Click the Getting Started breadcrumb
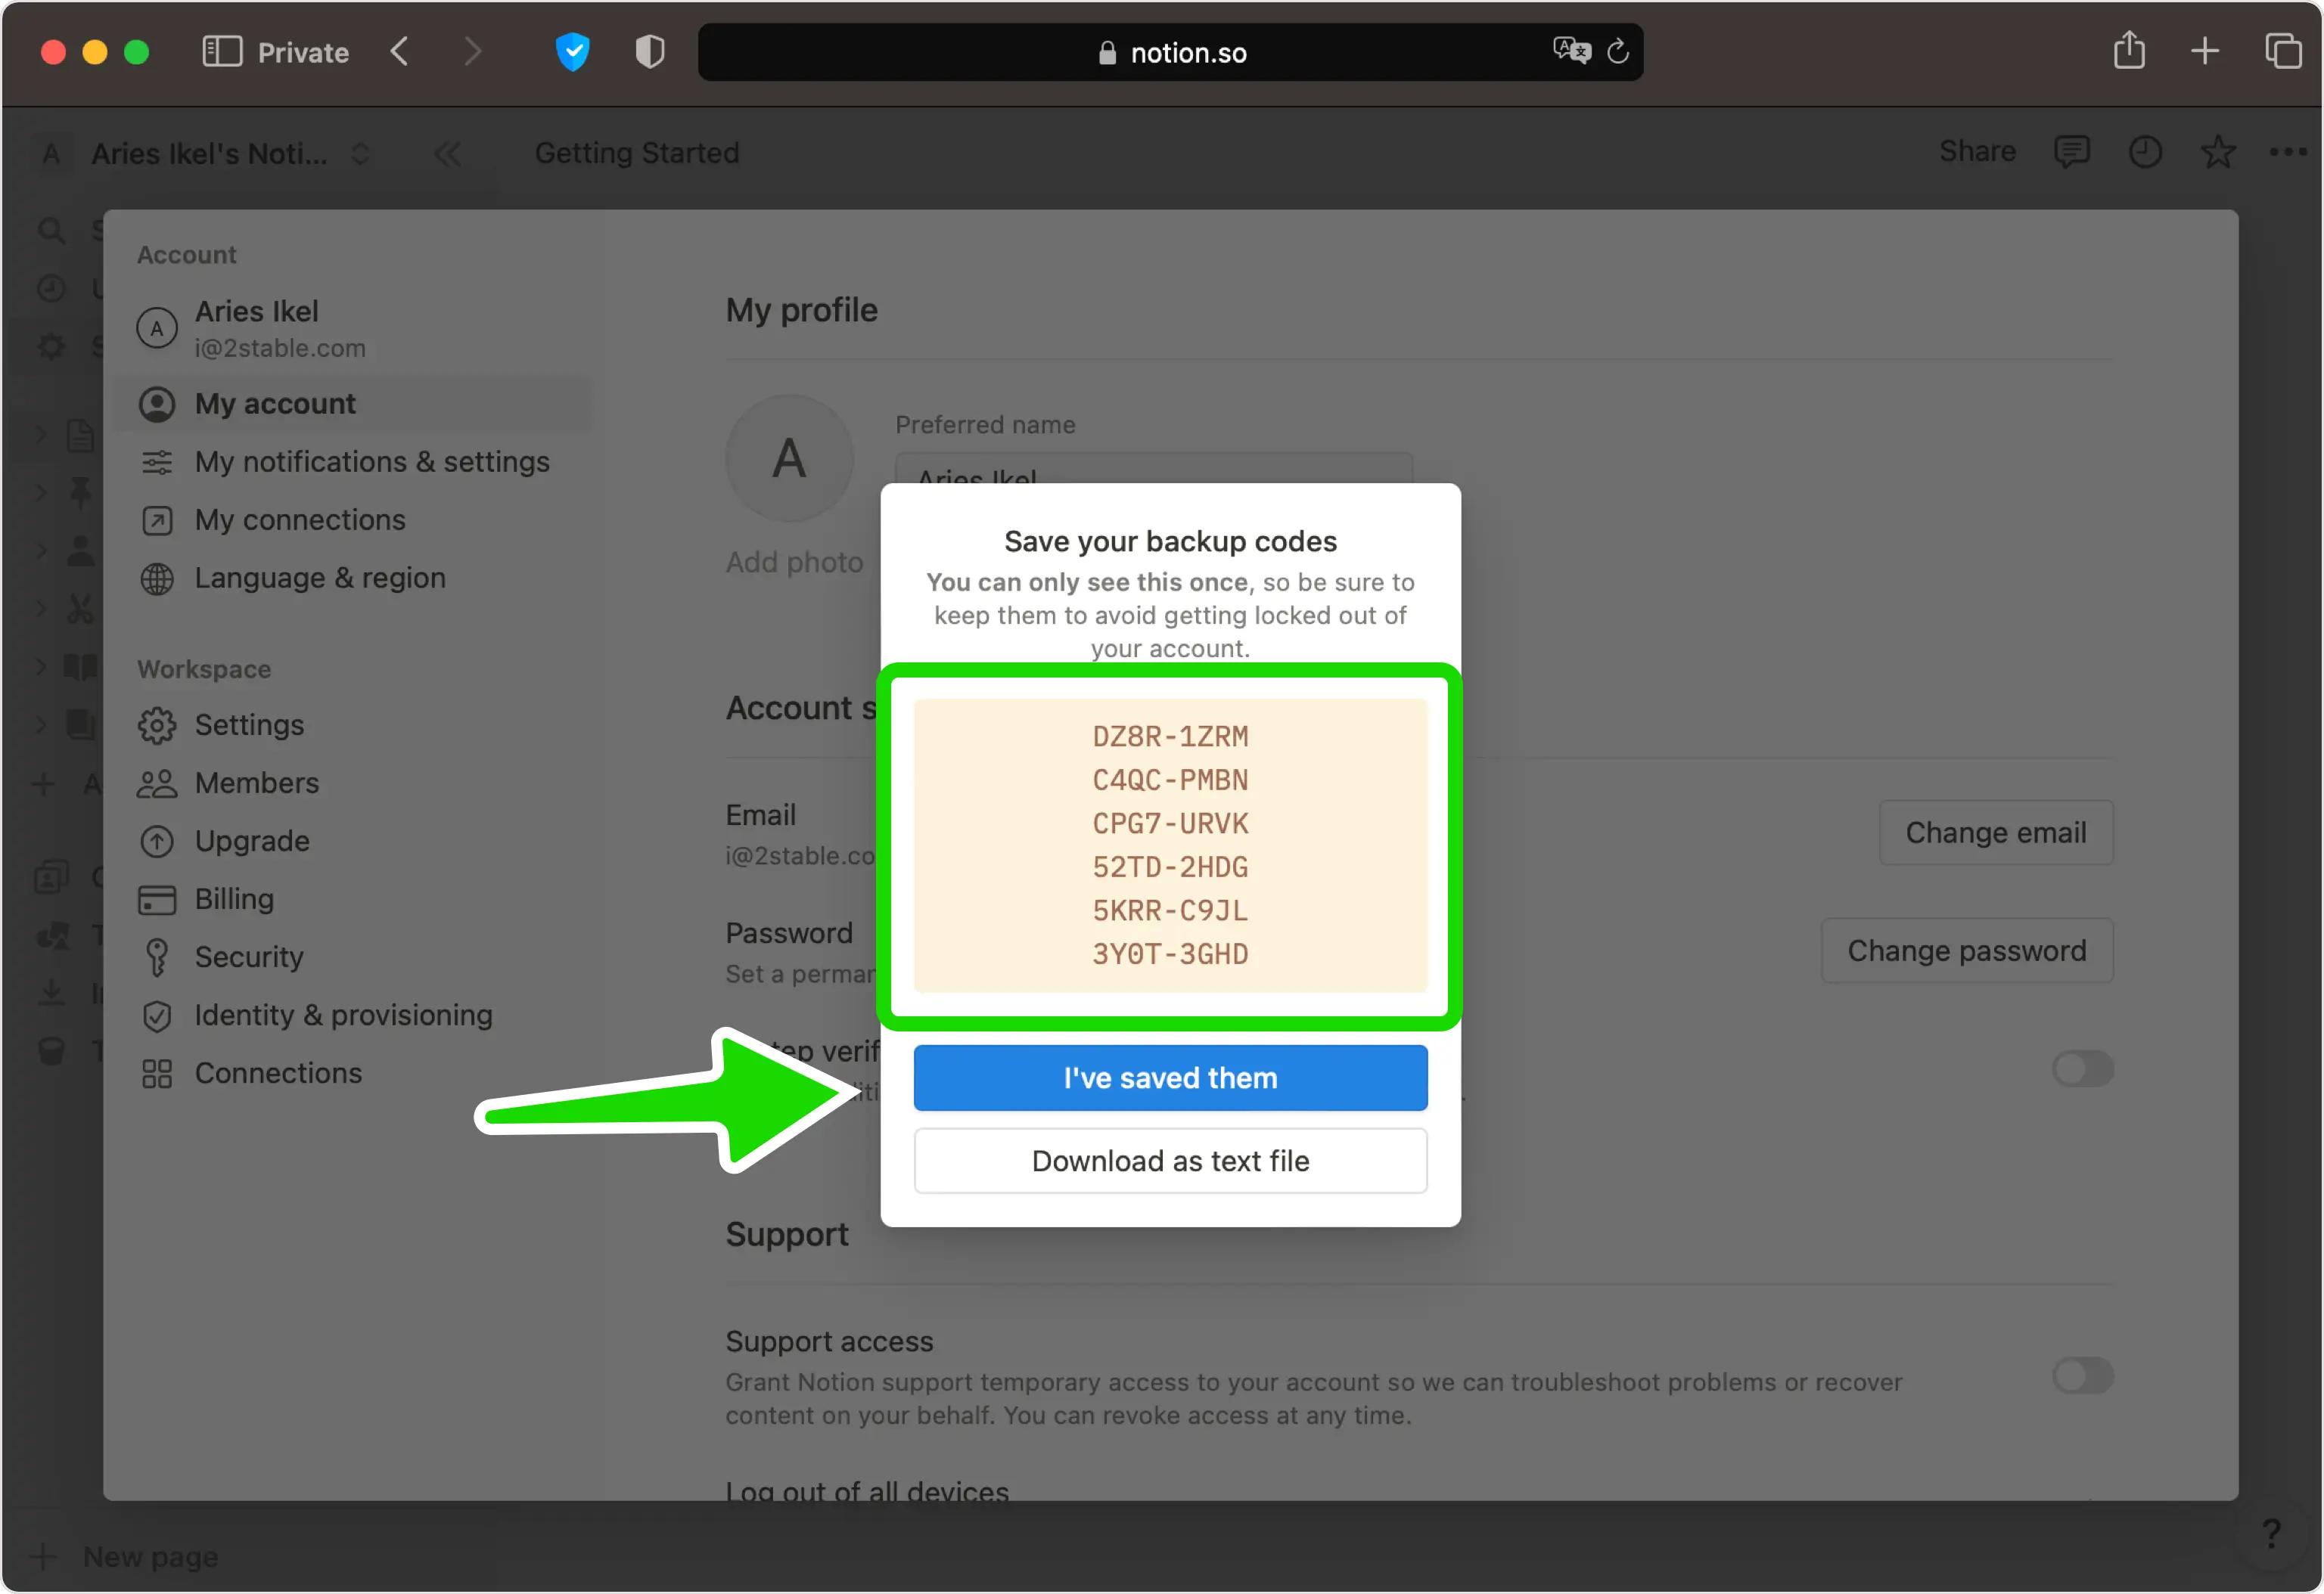 [x=637, y=153]
